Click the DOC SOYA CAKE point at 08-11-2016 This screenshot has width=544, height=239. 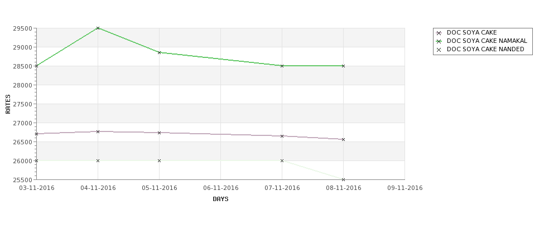[344, 140]
